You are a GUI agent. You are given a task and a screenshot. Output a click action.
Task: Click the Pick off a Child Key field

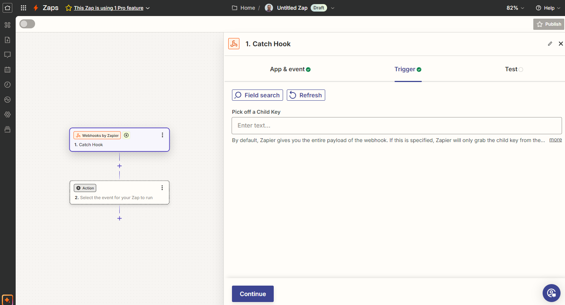(396, 126)
